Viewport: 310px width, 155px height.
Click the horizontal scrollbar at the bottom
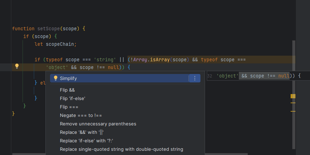pos(130,154)
